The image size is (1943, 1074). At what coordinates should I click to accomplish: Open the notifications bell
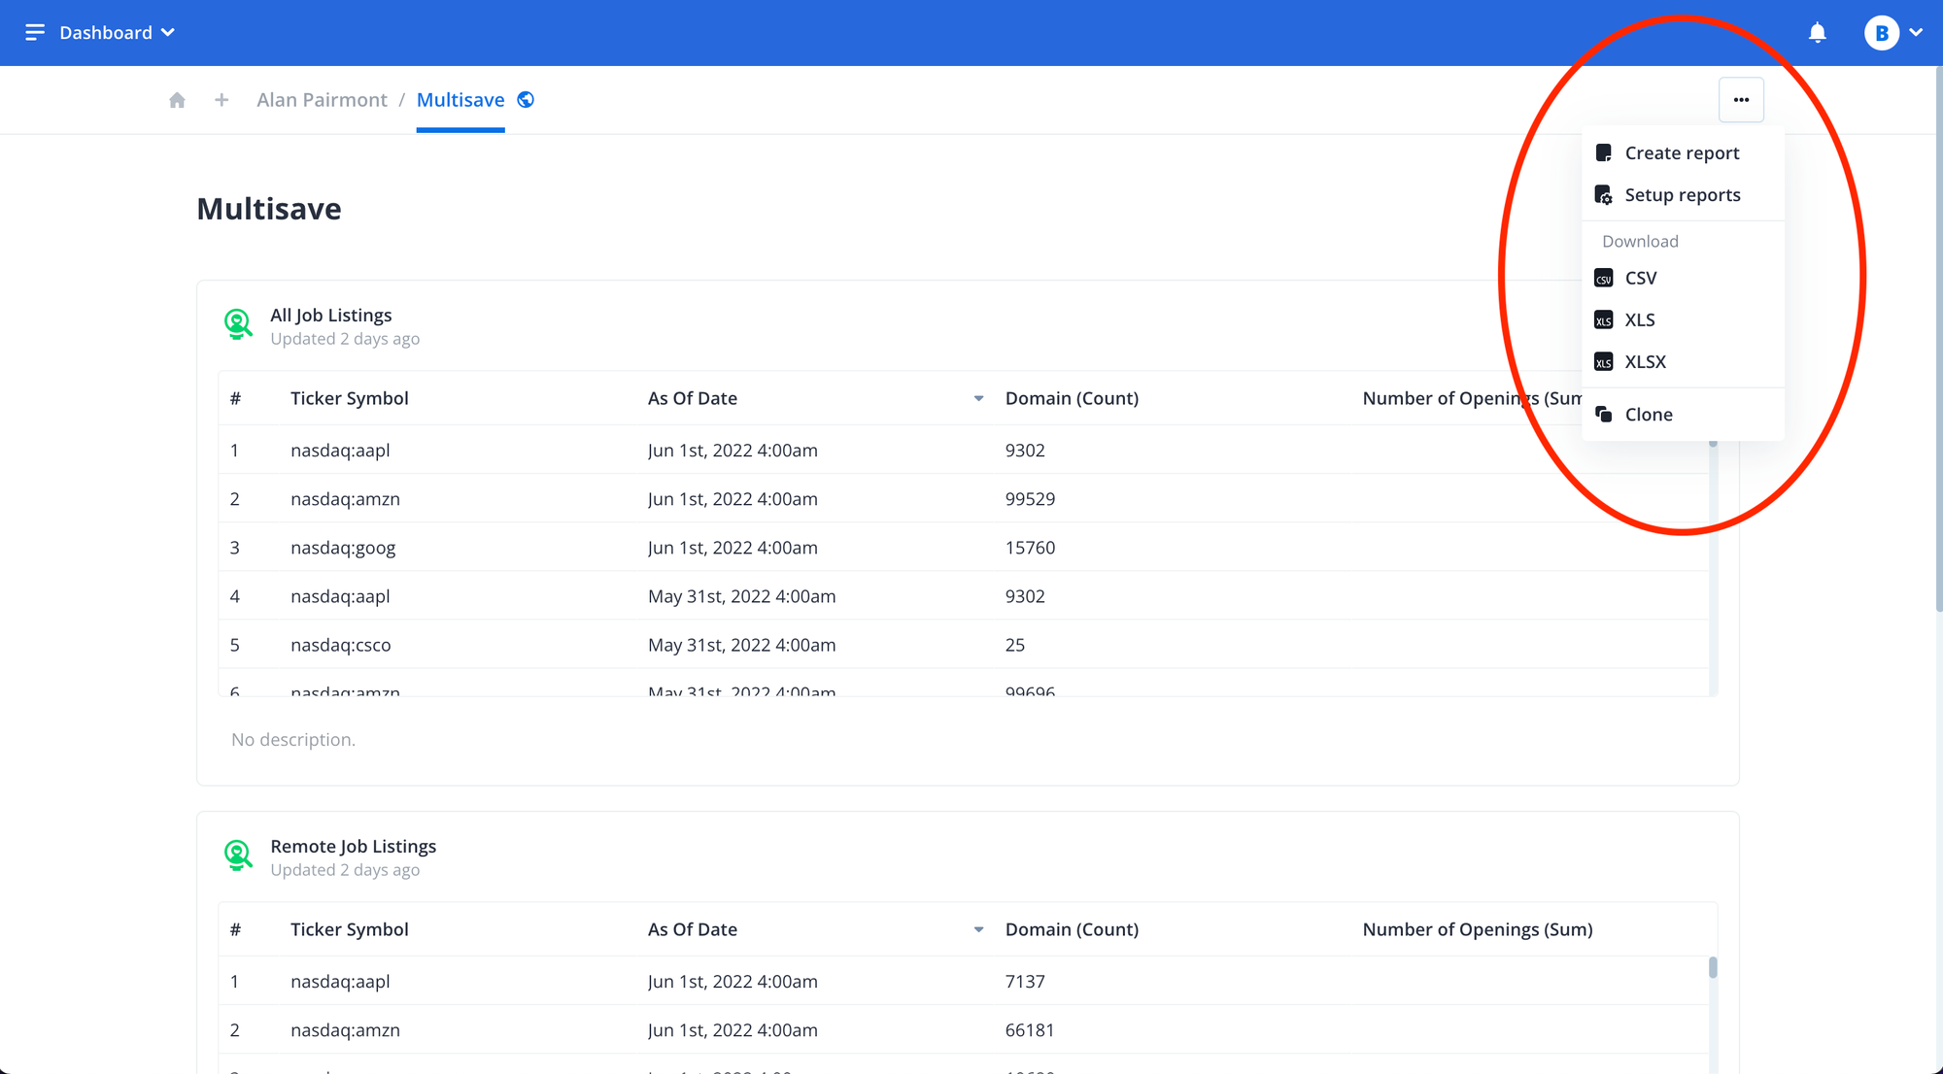point(1817,33)
